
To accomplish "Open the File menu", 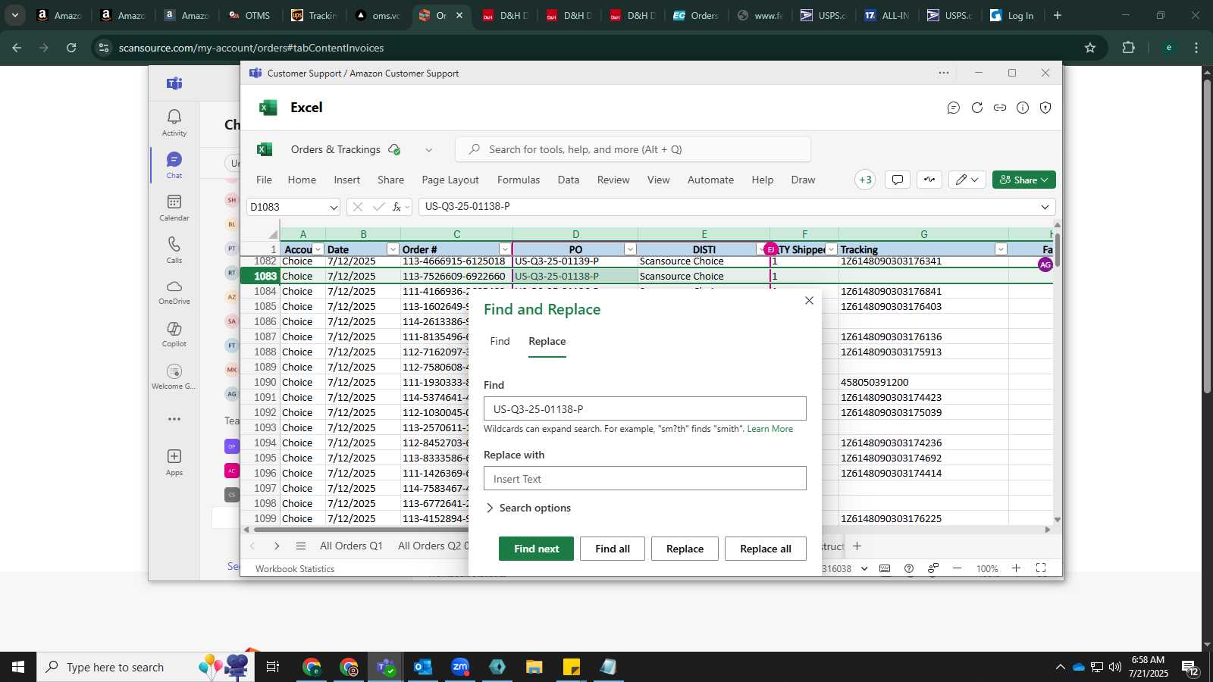I will click(264, 180).
